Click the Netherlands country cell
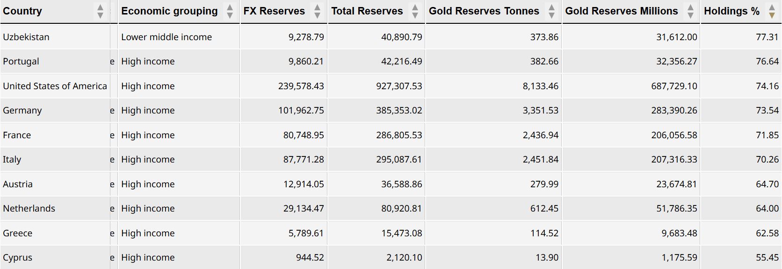Image resolution: width=782 pixels, height=269 pixels. 29,209
